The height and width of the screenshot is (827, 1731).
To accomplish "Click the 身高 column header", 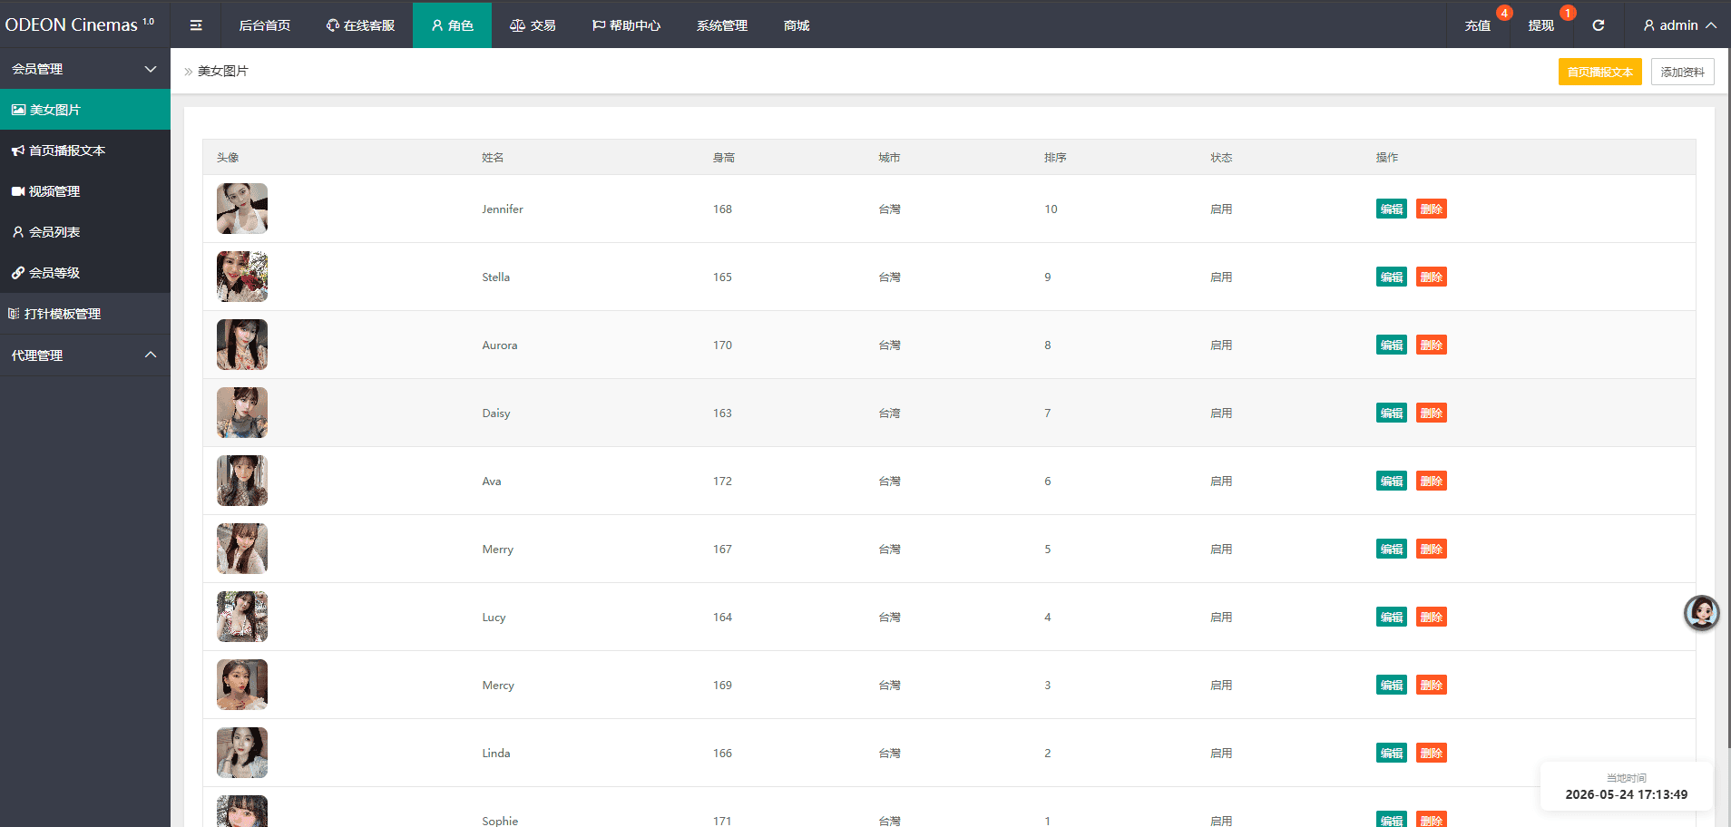I will click(724, 158).
